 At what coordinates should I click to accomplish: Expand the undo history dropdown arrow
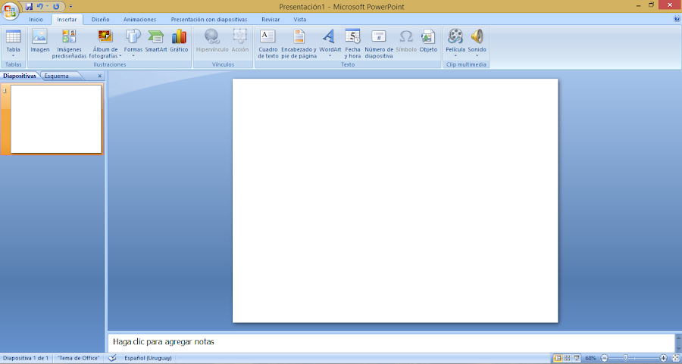coord(47,7)
